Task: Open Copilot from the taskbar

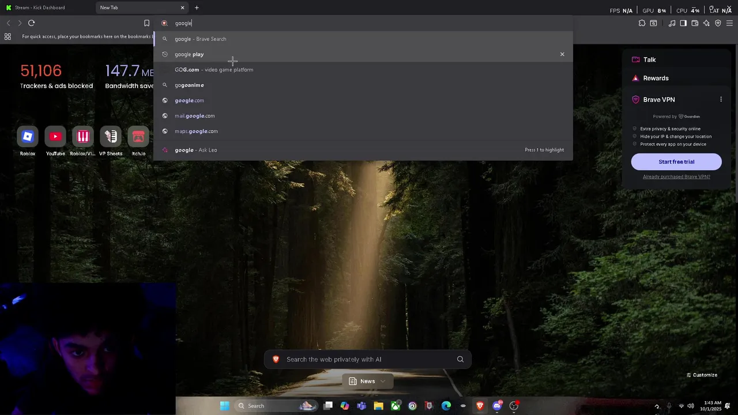Action: tap(345, 406)
